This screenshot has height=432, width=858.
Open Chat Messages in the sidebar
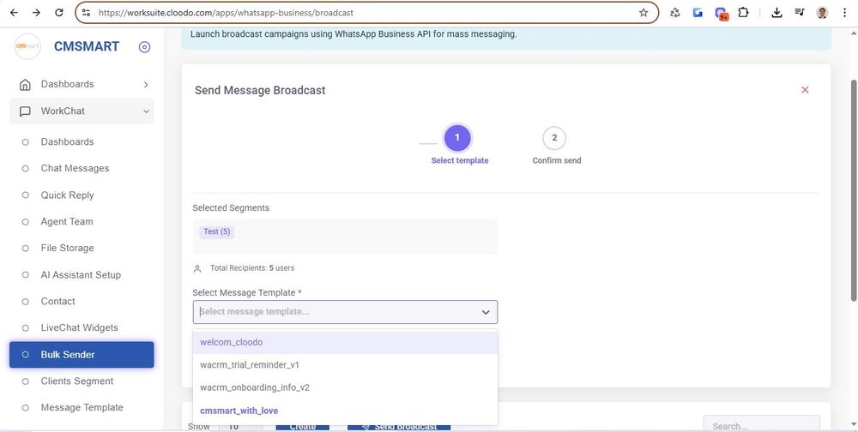(x=76, y=169)
